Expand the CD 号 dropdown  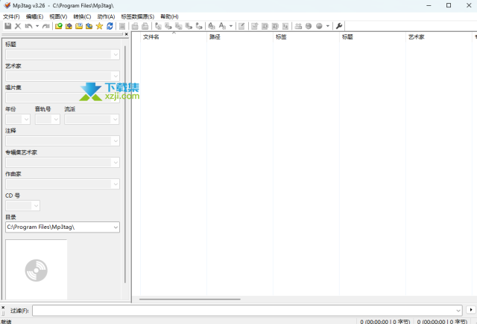(x=36, y=206)
